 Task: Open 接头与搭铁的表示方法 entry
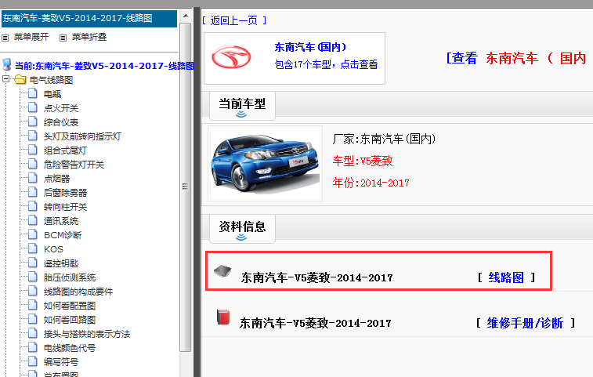pos(87,334)
